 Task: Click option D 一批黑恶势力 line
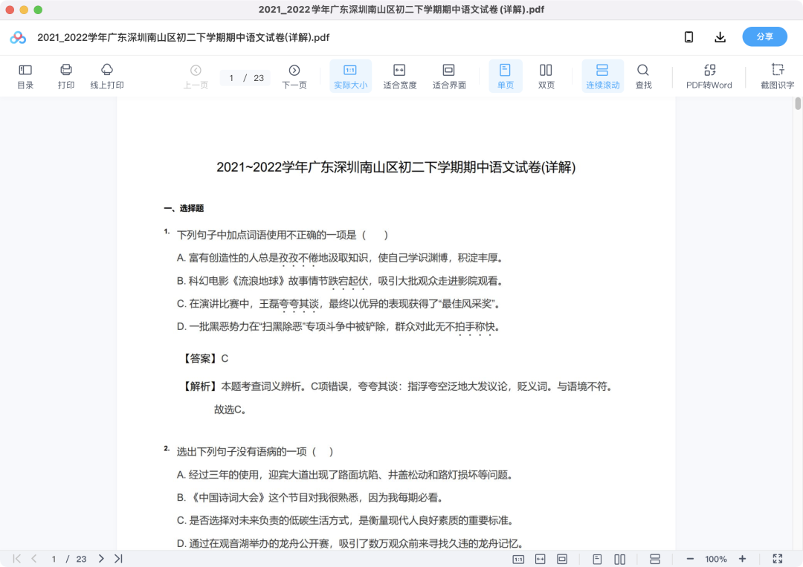pyautogui.click(x=338, y=326)
